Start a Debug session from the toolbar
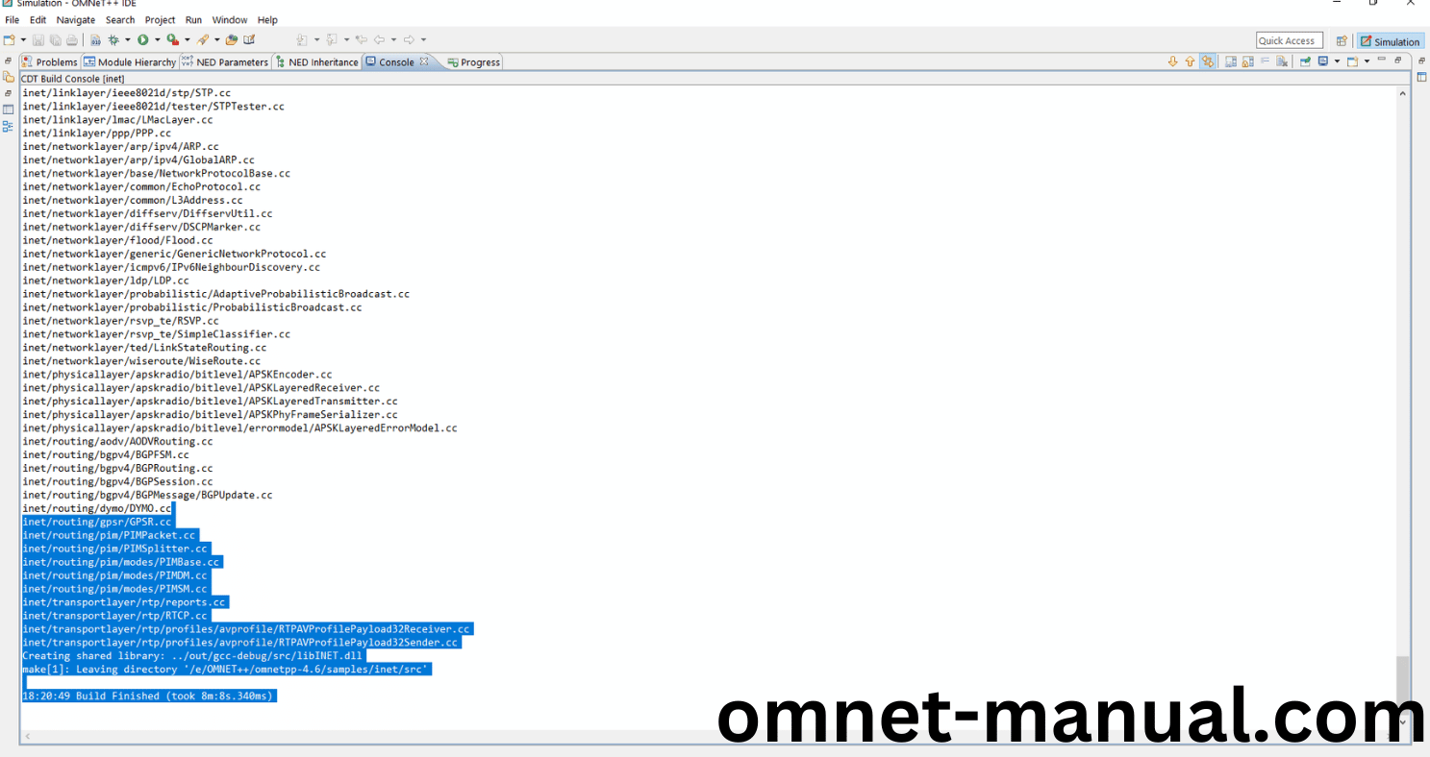The height and width of the screenshot is (757, 1430). coord(114,39)
